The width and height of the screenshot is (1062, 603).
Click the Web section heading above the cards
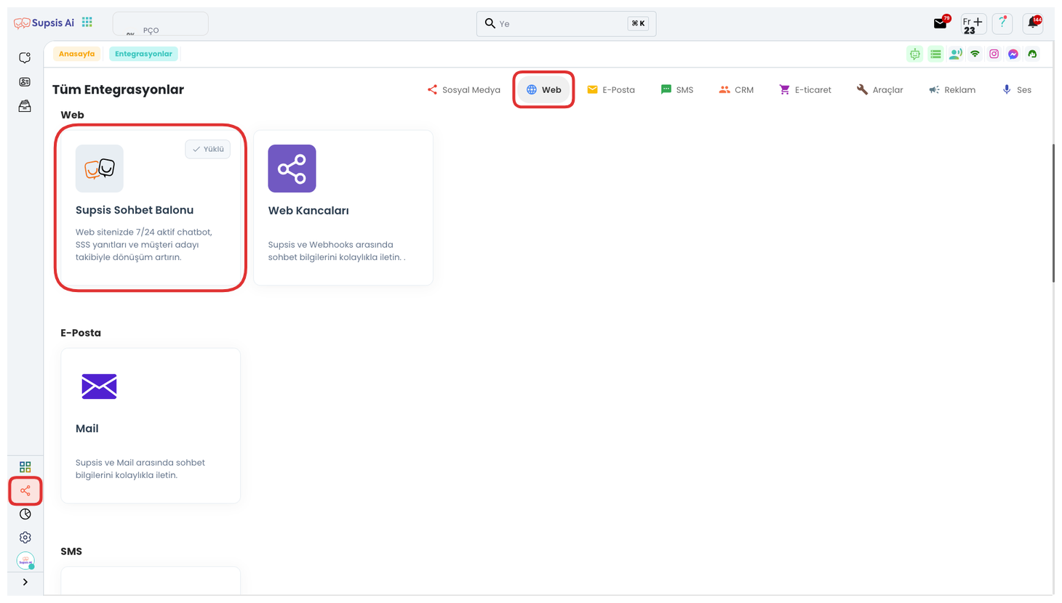coord(72,115)
